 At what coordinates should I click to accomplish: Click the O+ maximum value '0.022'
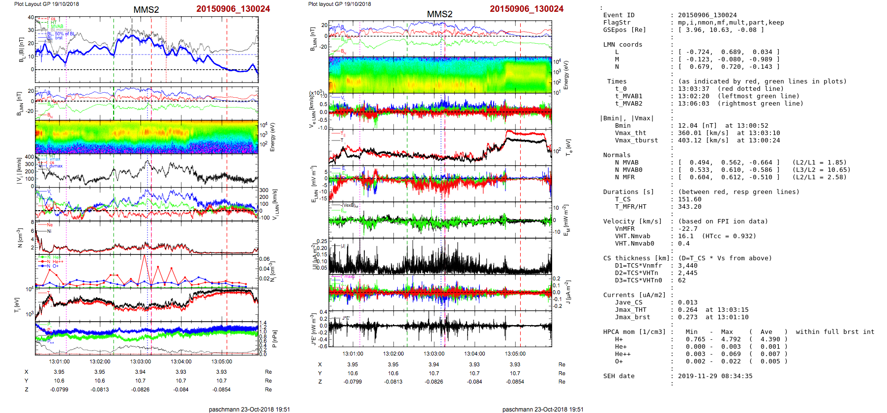click(731, 361)
